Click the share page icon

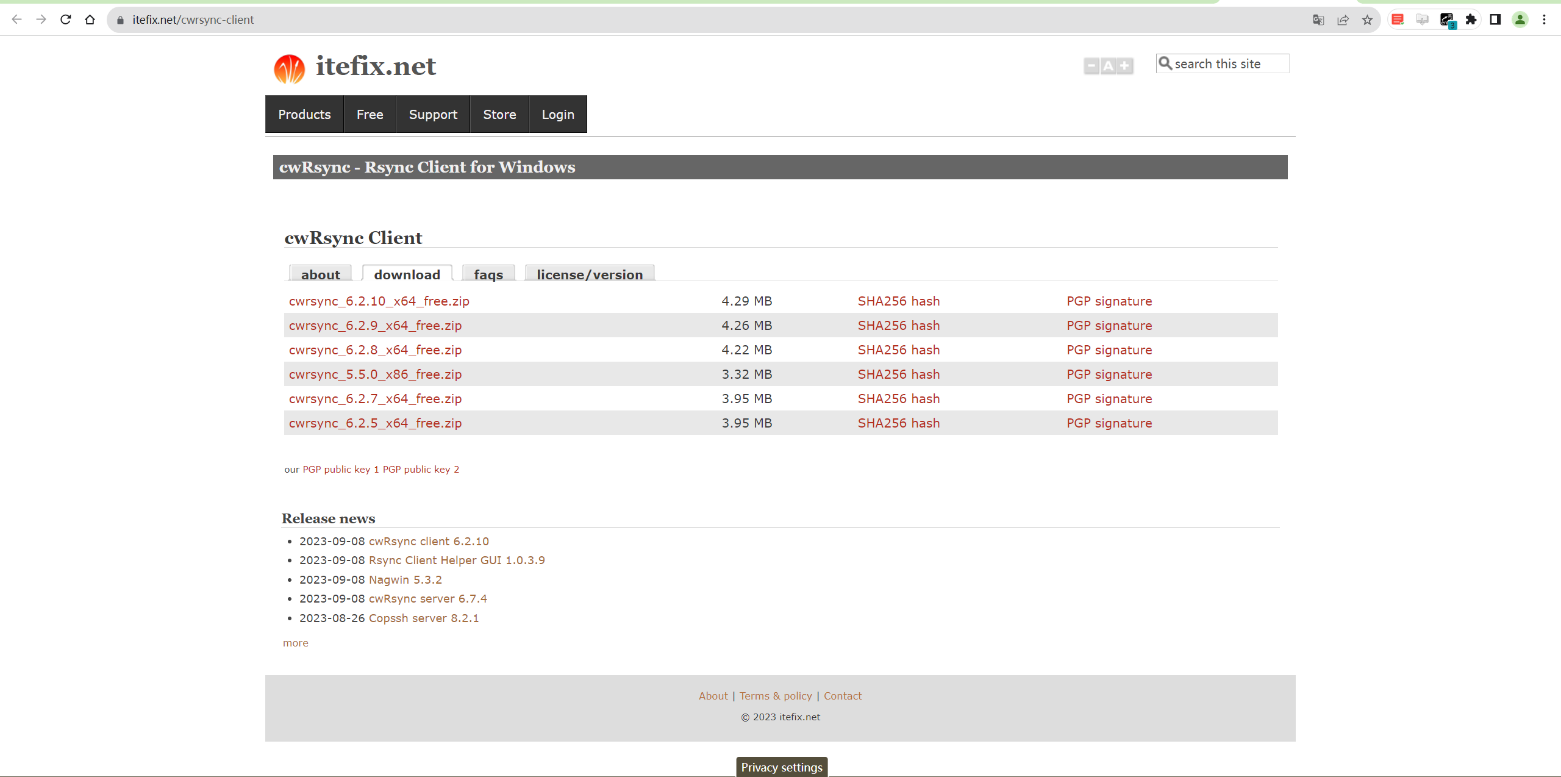[x=1343, y=20]
